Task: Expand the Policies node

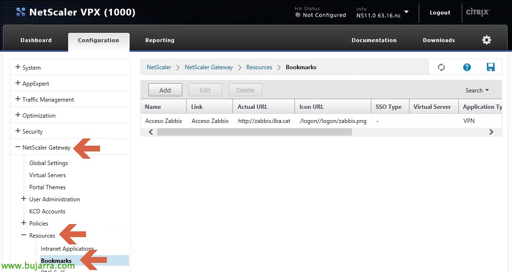Action: pos(24,223)
